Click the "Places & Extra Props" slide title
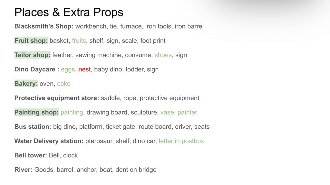Image resolution: width=330 pixels, height=185 pixels. (x=69, y=12)
